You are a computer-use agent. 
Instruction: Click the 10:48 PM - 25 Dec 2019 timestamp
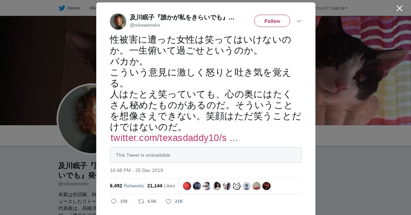(136, 170)
